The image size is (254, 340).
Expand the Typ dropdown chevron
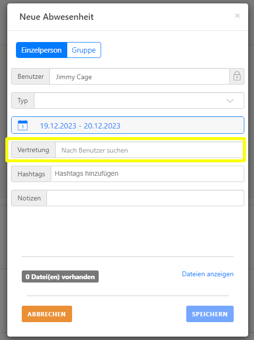pos(230,100)
